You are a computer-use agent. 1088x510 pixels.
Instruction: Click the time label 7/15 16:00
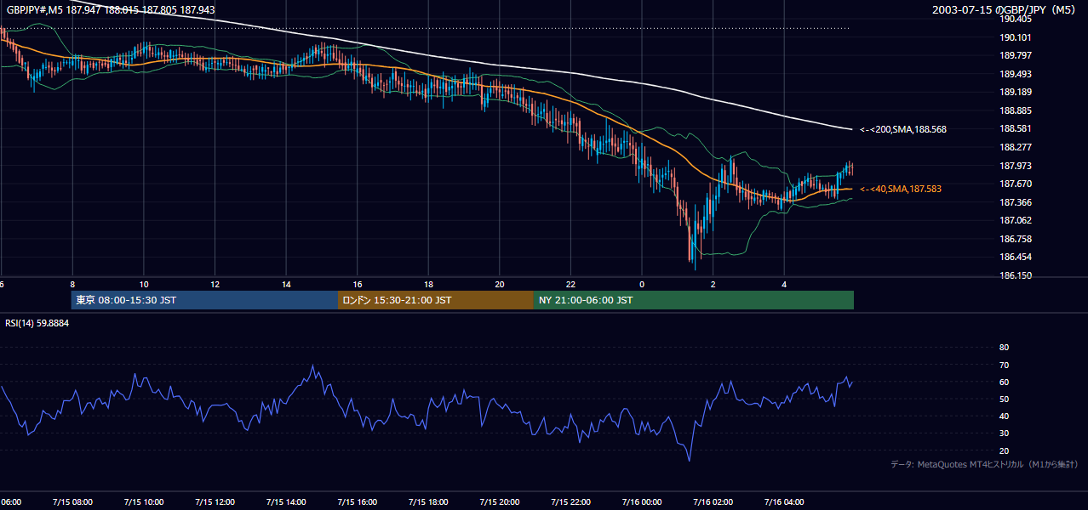coord(357,502)
